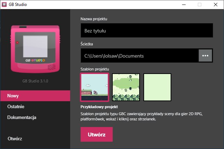This screenshot has width=224, height=149.
Task: Browse path with the three-dots button
Action: click(x=205, y=55)
